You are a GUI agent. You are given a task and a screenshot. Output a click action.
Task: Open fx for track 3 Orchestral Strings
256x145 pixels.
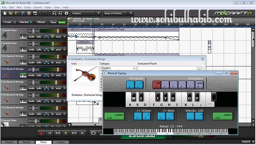pyautogui.click(x=52, y=62)
